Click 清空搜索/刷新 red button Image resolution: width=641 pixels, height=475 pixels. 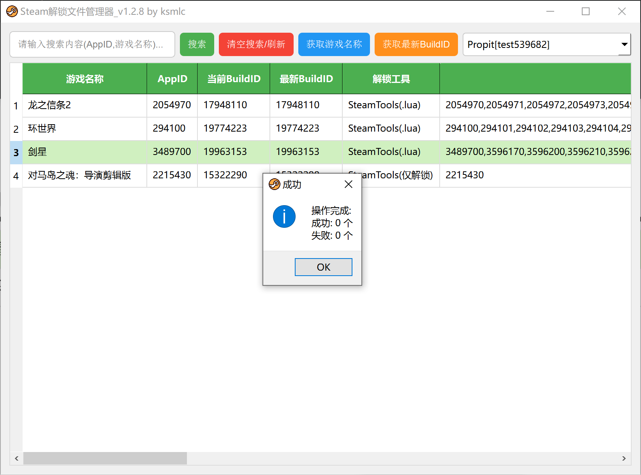[256, 44]
